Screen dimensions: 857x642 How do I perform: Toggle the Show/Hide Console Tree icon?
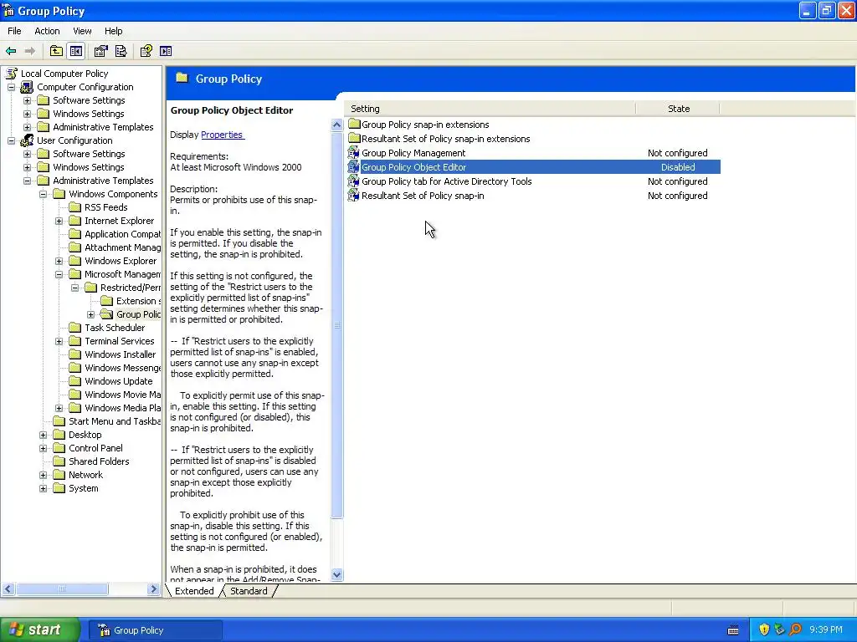[76, 51]
